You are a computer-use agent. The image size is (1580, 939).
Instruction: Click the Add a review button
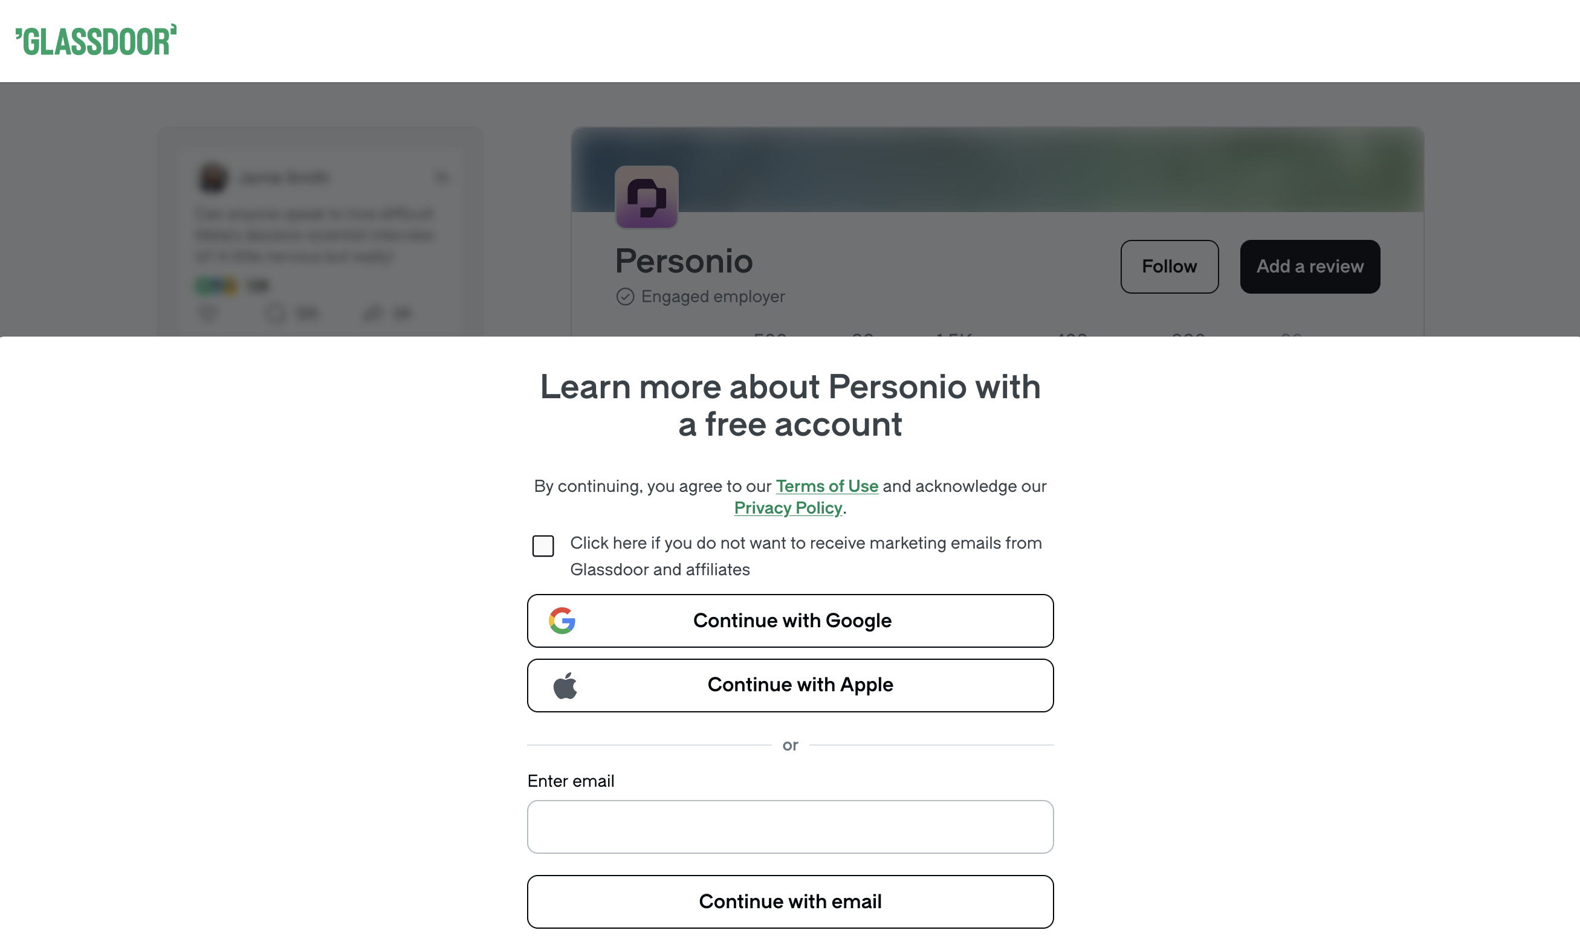(1309, 266)
